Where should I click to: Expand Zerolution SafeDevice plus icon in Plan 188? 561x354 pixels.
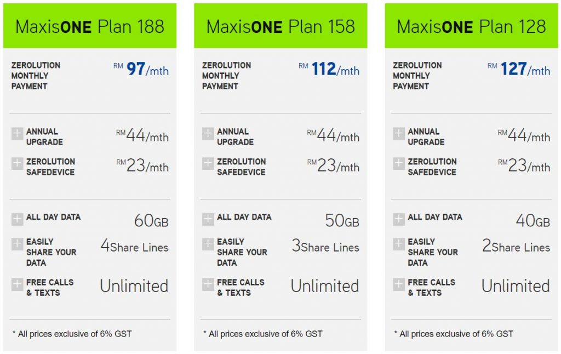coord(17,164)
